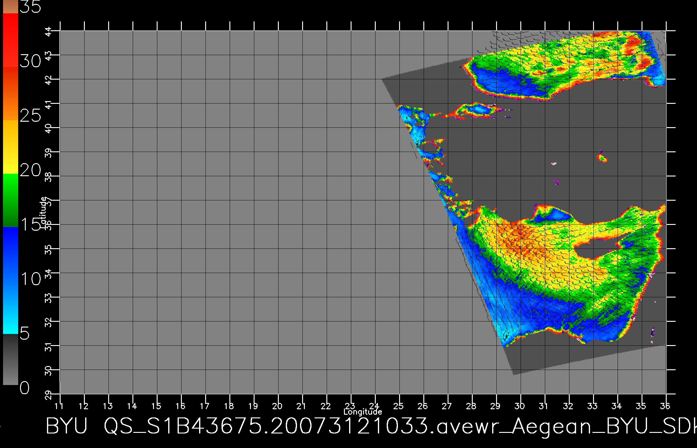
Task: Click the plot title starting with "BYU QS_S1B43675"
Action: [371, 426]
